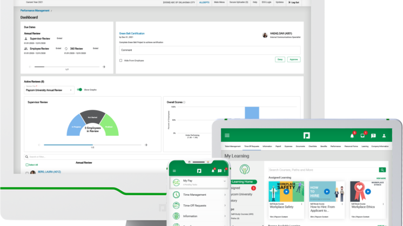Open the help chat icon on tablet header

pyautogui.click(x=373, y=135)
